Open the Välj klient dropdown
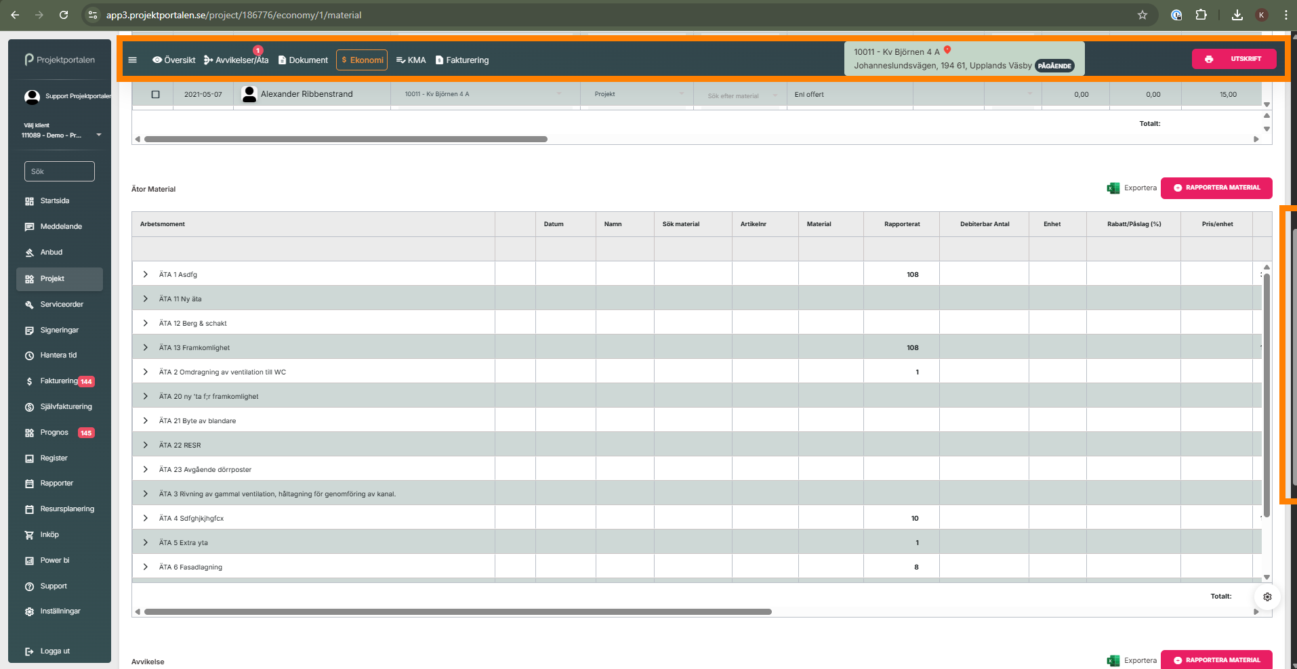The image size is (1297, 669). pos(62,135)
